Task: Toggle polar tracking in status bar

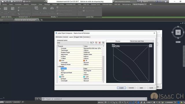Action: [x=120, y=102]
